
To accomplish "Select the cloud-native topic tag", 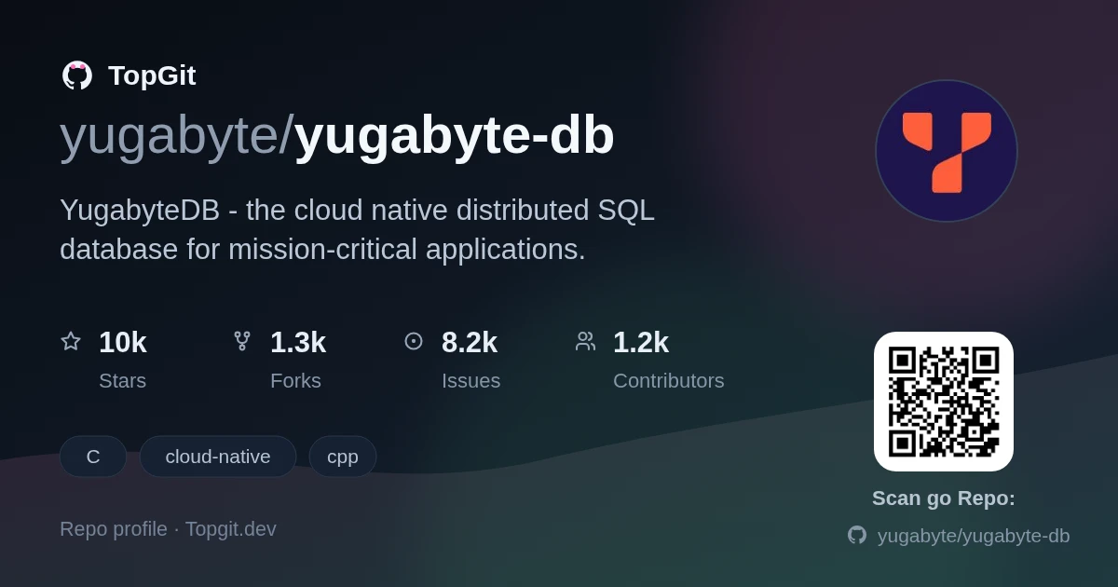I will (218, 457).
